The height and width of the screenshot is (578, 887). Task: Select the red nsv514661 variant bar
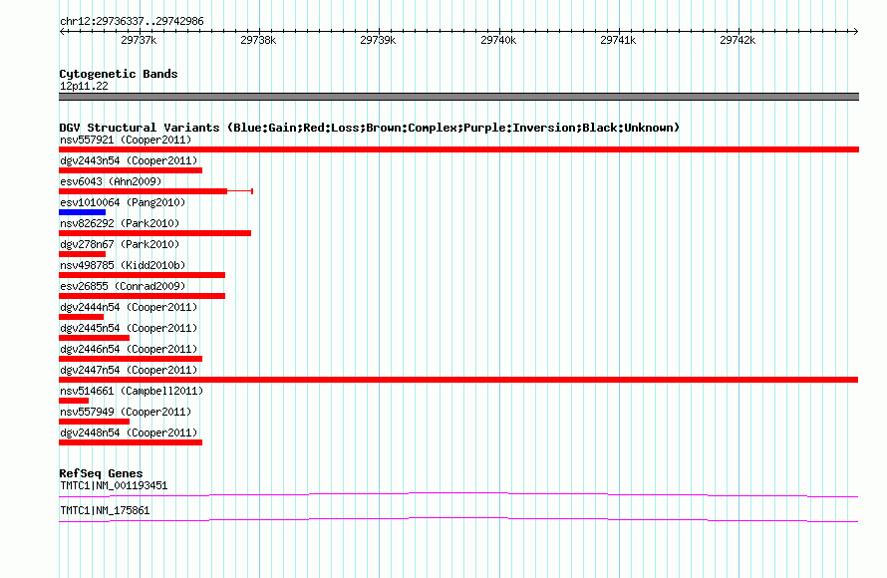click(74, 401)
